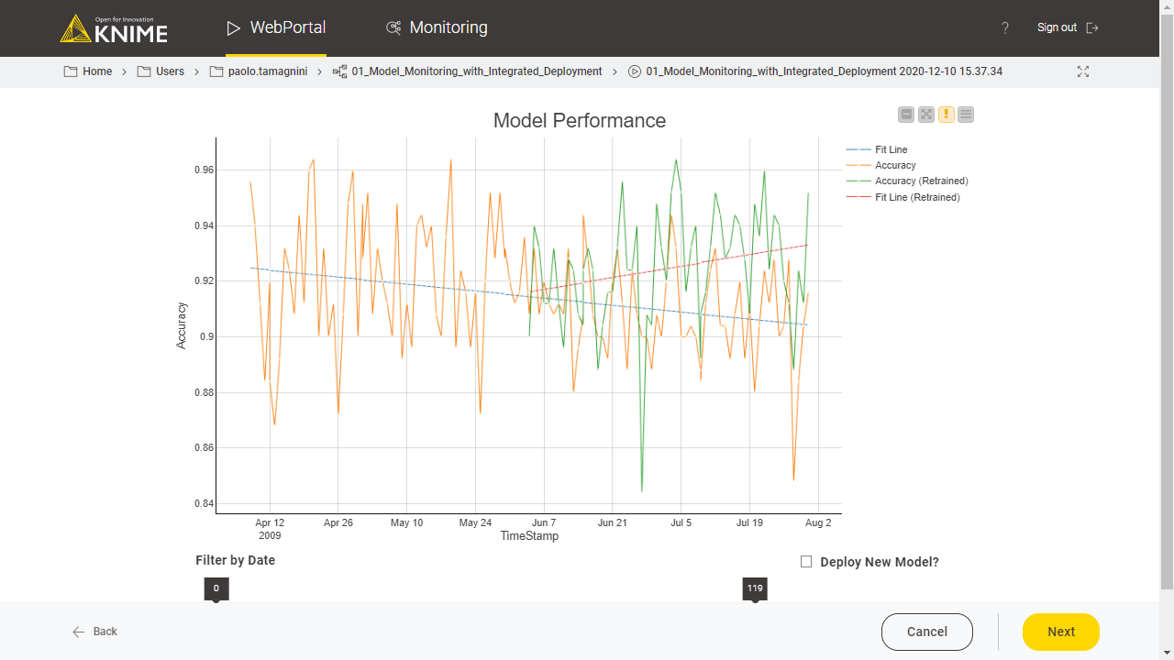Click the KNIME logo

coord(114,28)
